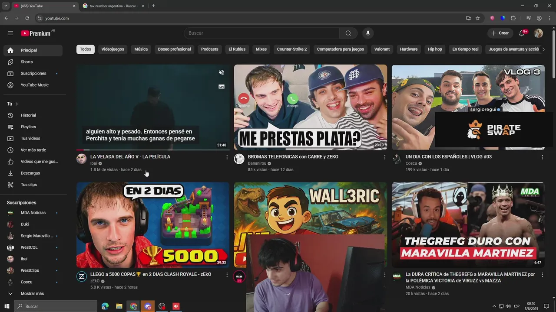556x312 pixels.
Task: Select the Videojuegos filter chip
Action: click(x=113, y=49)
